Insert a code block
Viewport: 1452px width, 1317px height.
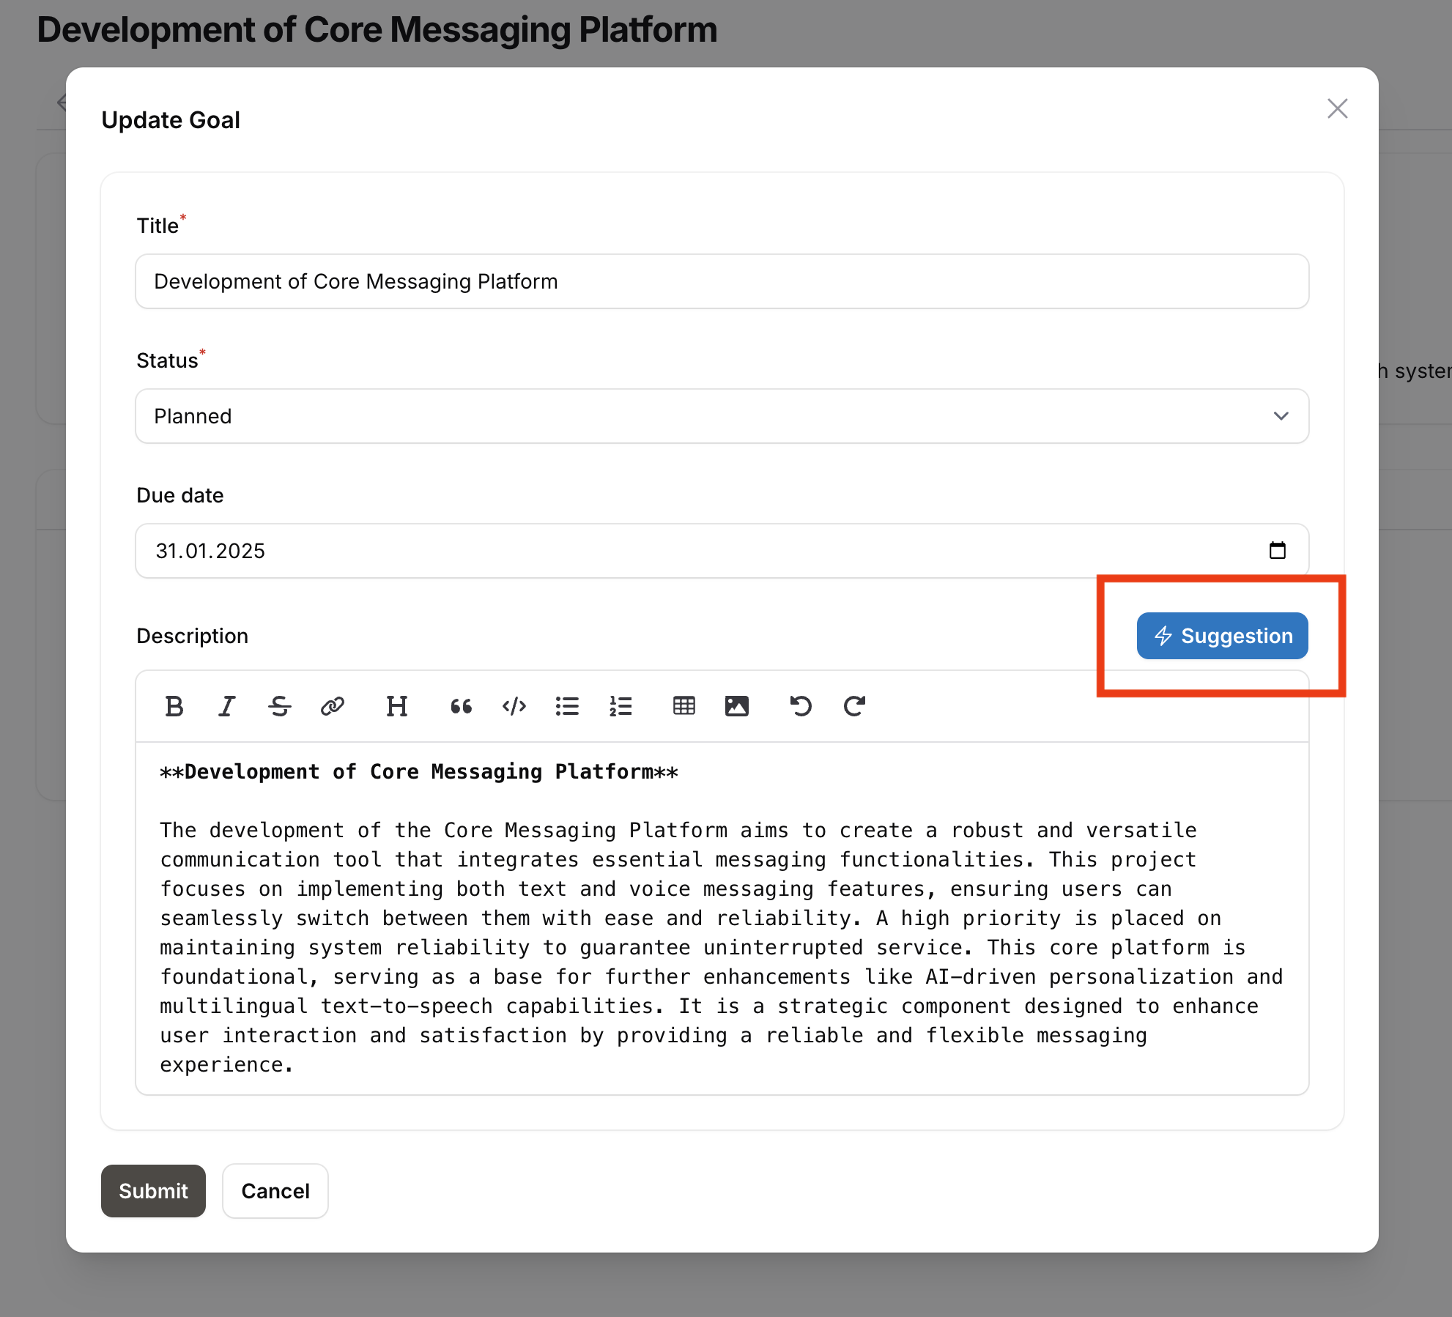pyautogui.click(x=514, y=706)
